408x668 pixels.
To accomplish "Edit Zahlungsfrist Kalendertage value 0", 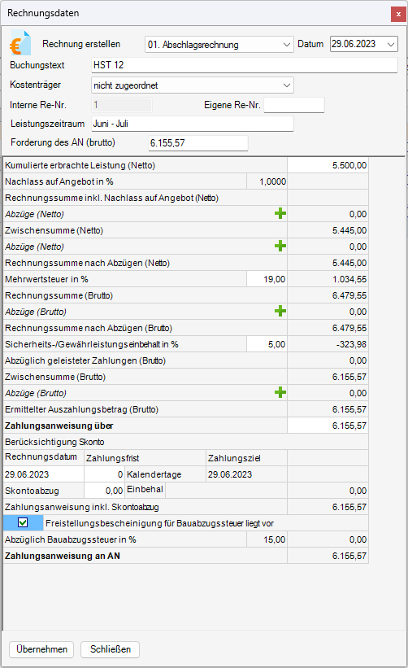I will pos(104,474).
